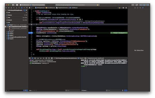Open the editor options menu
This screenshot has height=98, width=155.
tap(123, 8)
